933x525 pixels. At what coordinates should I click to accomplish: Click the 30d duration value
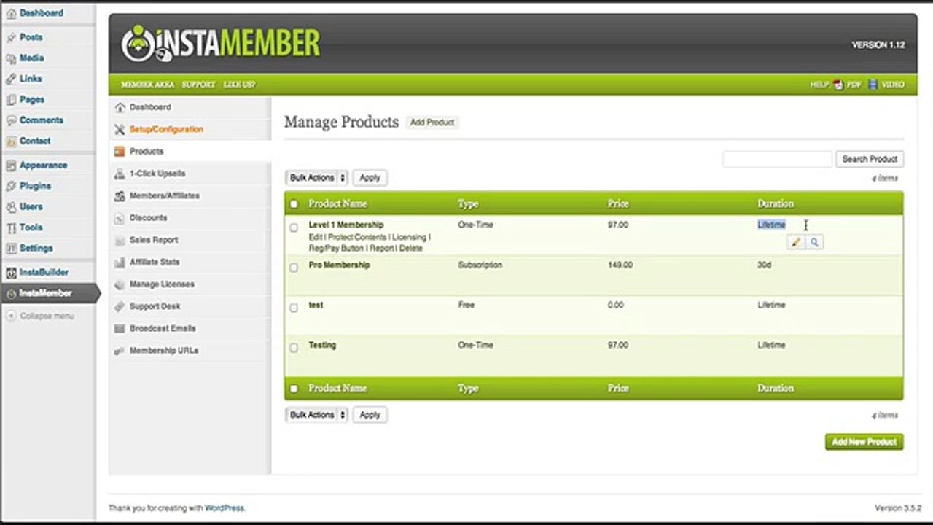pyautogui.click(x=764, y=265)
